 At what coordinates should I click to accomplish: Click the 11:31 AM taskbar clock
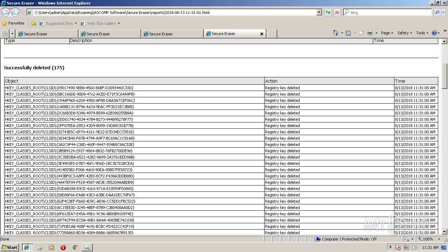point(430,247)
